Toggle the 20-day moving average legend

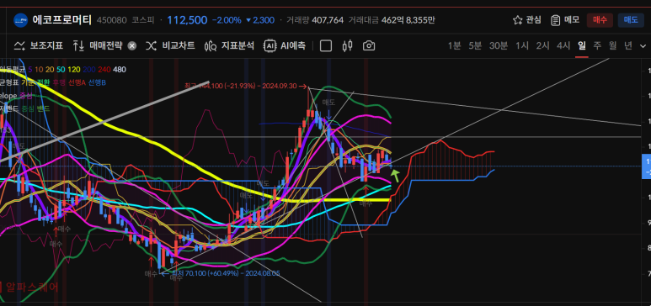(50, 70)
